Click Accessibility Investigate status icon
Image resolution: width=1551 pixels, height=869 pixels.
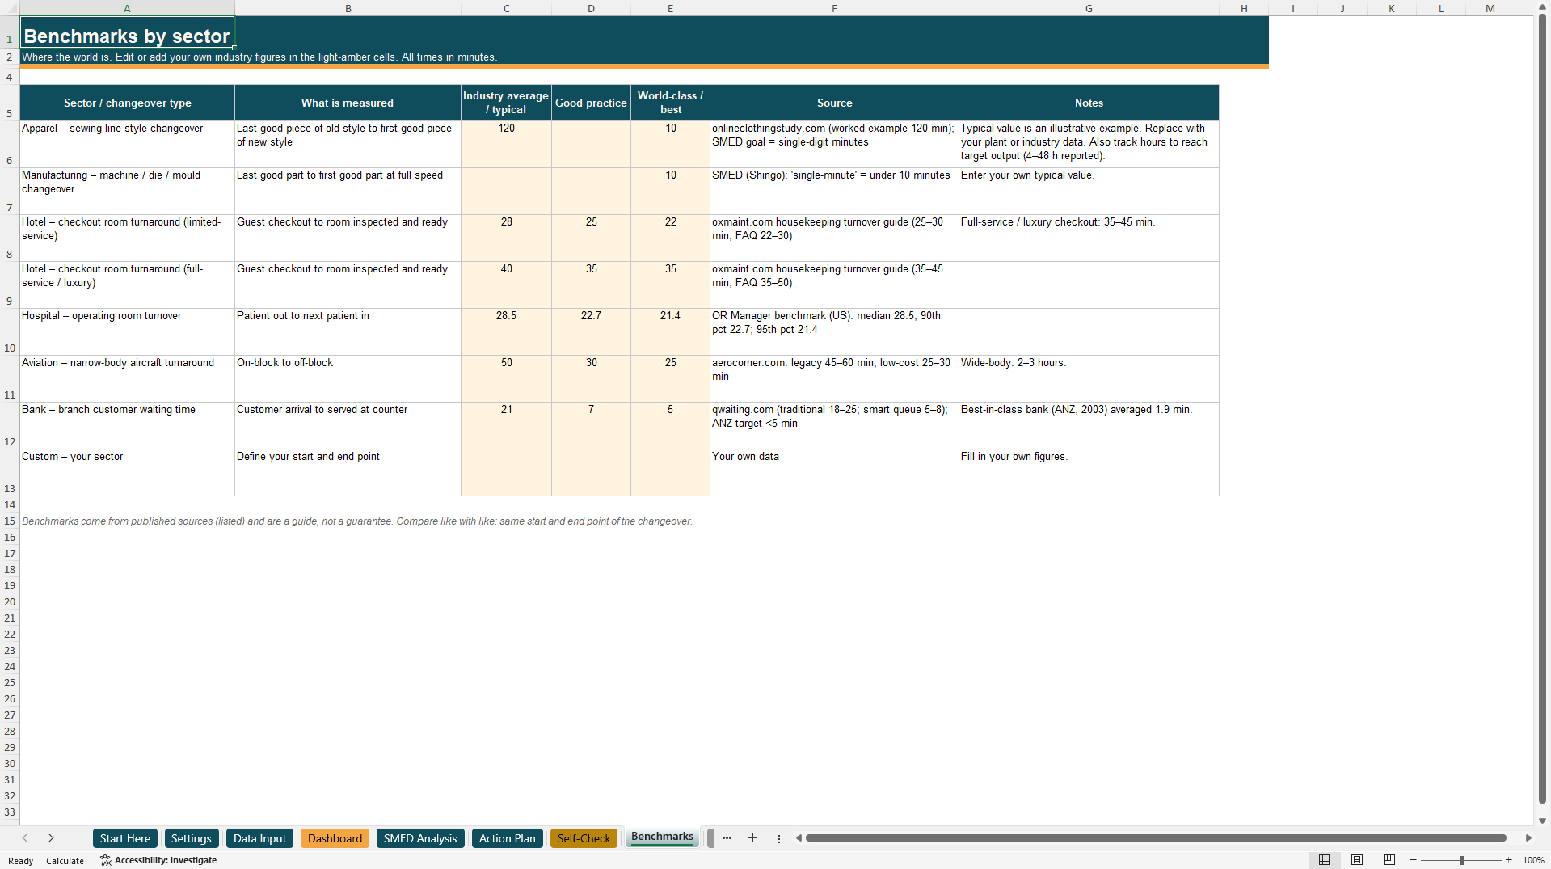tap(158, 860)
